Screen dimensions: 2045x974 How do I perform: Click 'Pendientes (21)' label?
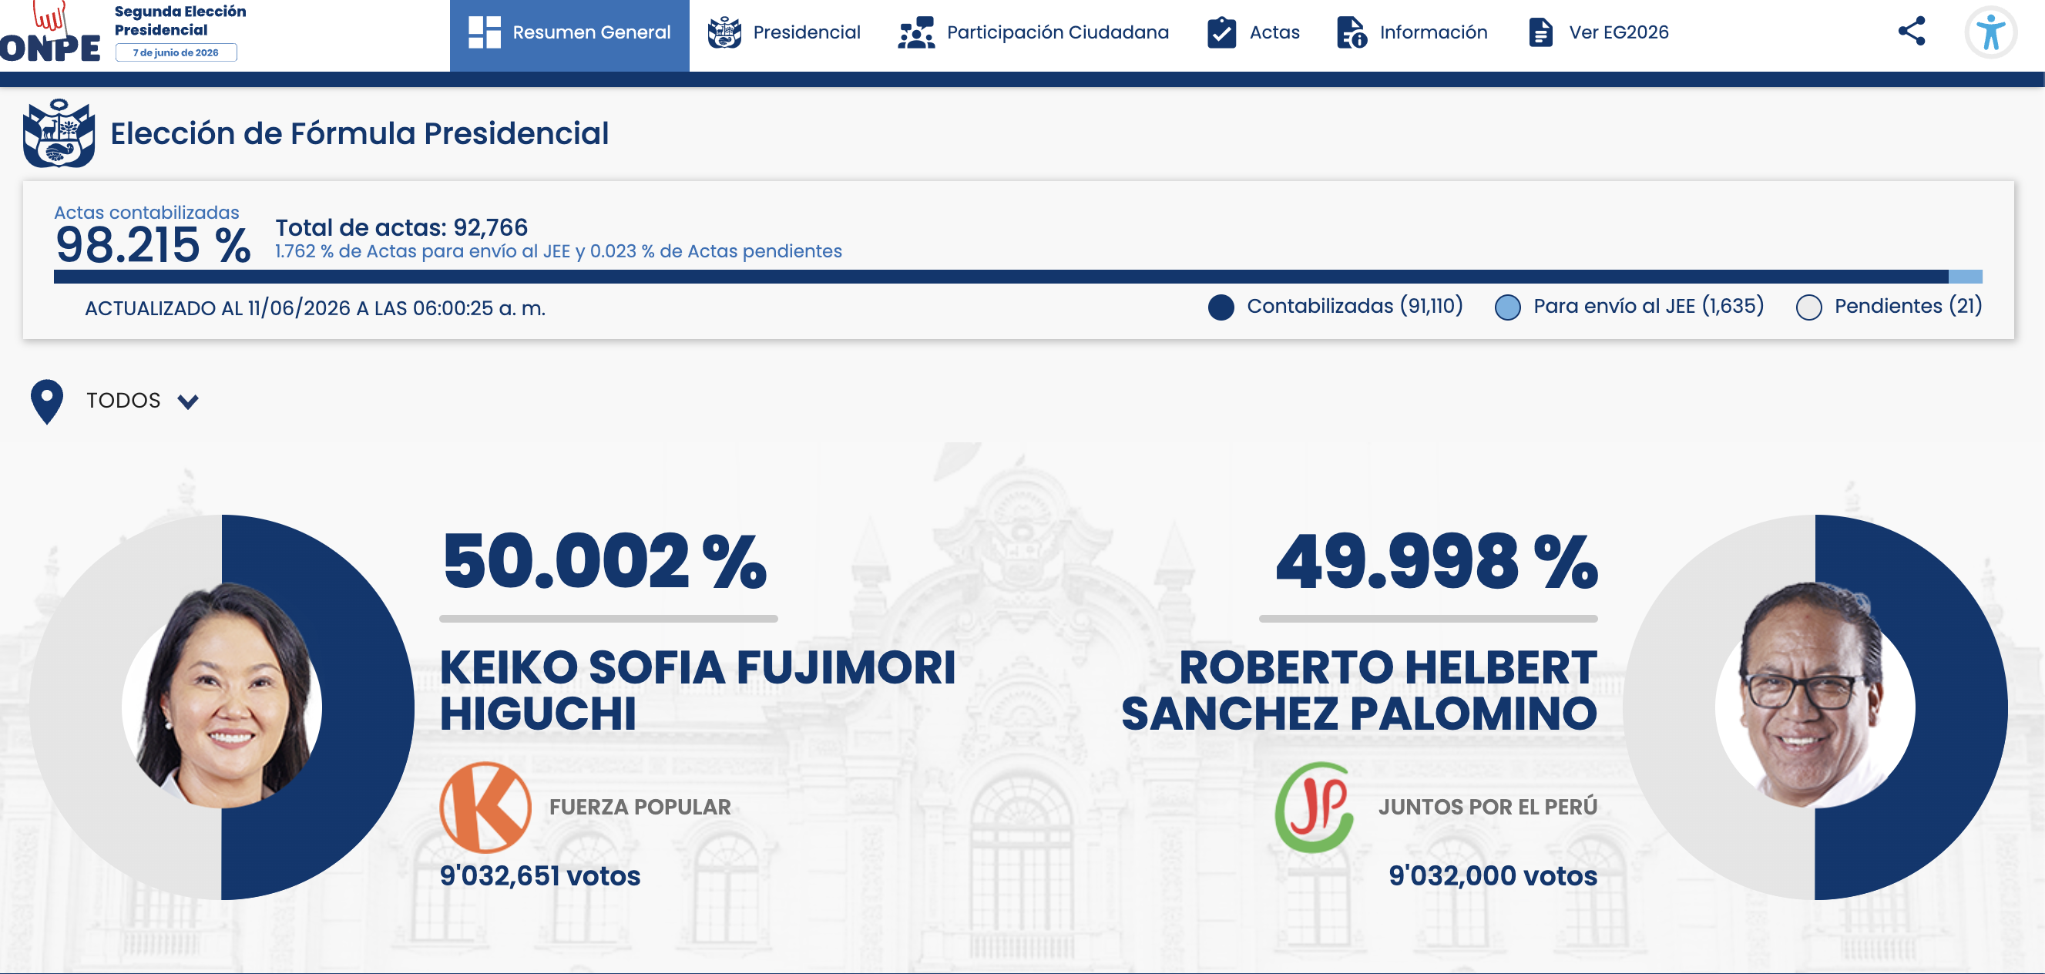pyautogui.click(x=1908, y=307)
